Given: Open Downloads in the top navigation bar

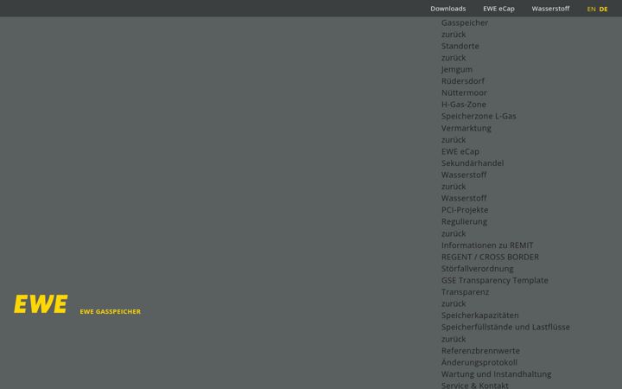Looking at the screenshot, I should coord(447,9).
